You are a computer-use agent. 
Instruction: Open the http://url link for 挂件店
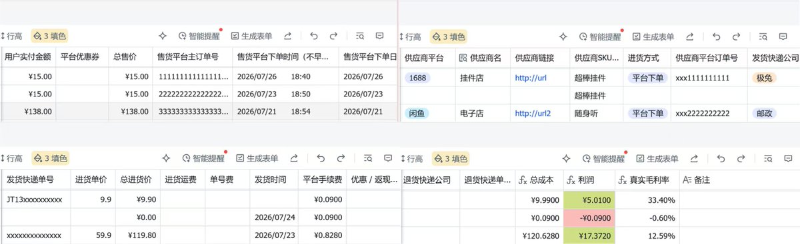point(531,77)
